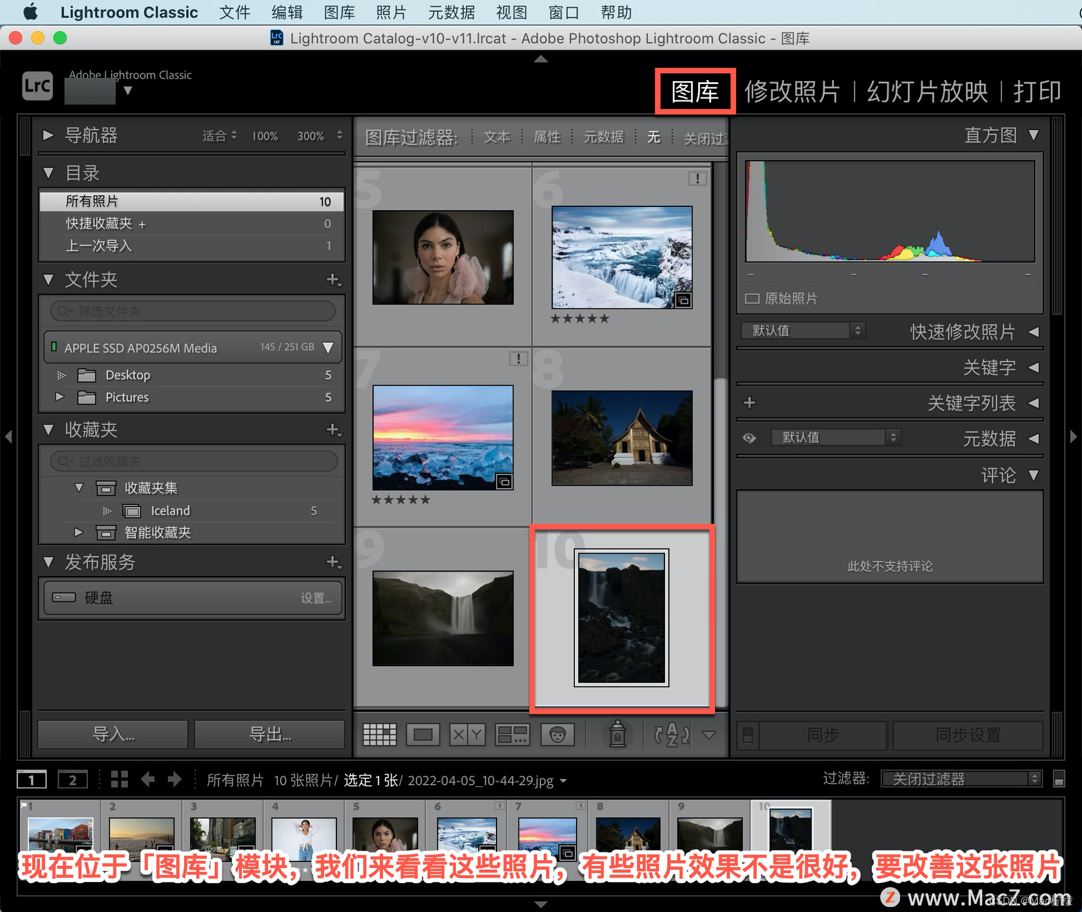The image size is (1082, 912).
Task: Expand the Pictures folder
Action: tap(60, 397)
